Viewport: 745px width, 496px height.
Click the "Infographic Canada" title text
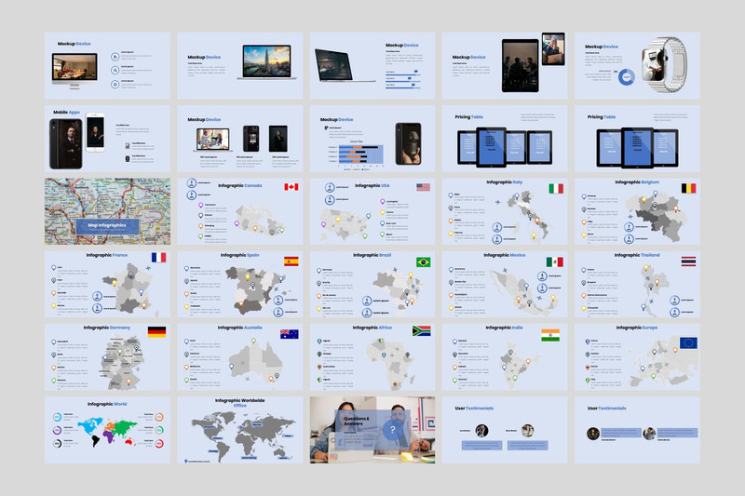tap(240, 185)
